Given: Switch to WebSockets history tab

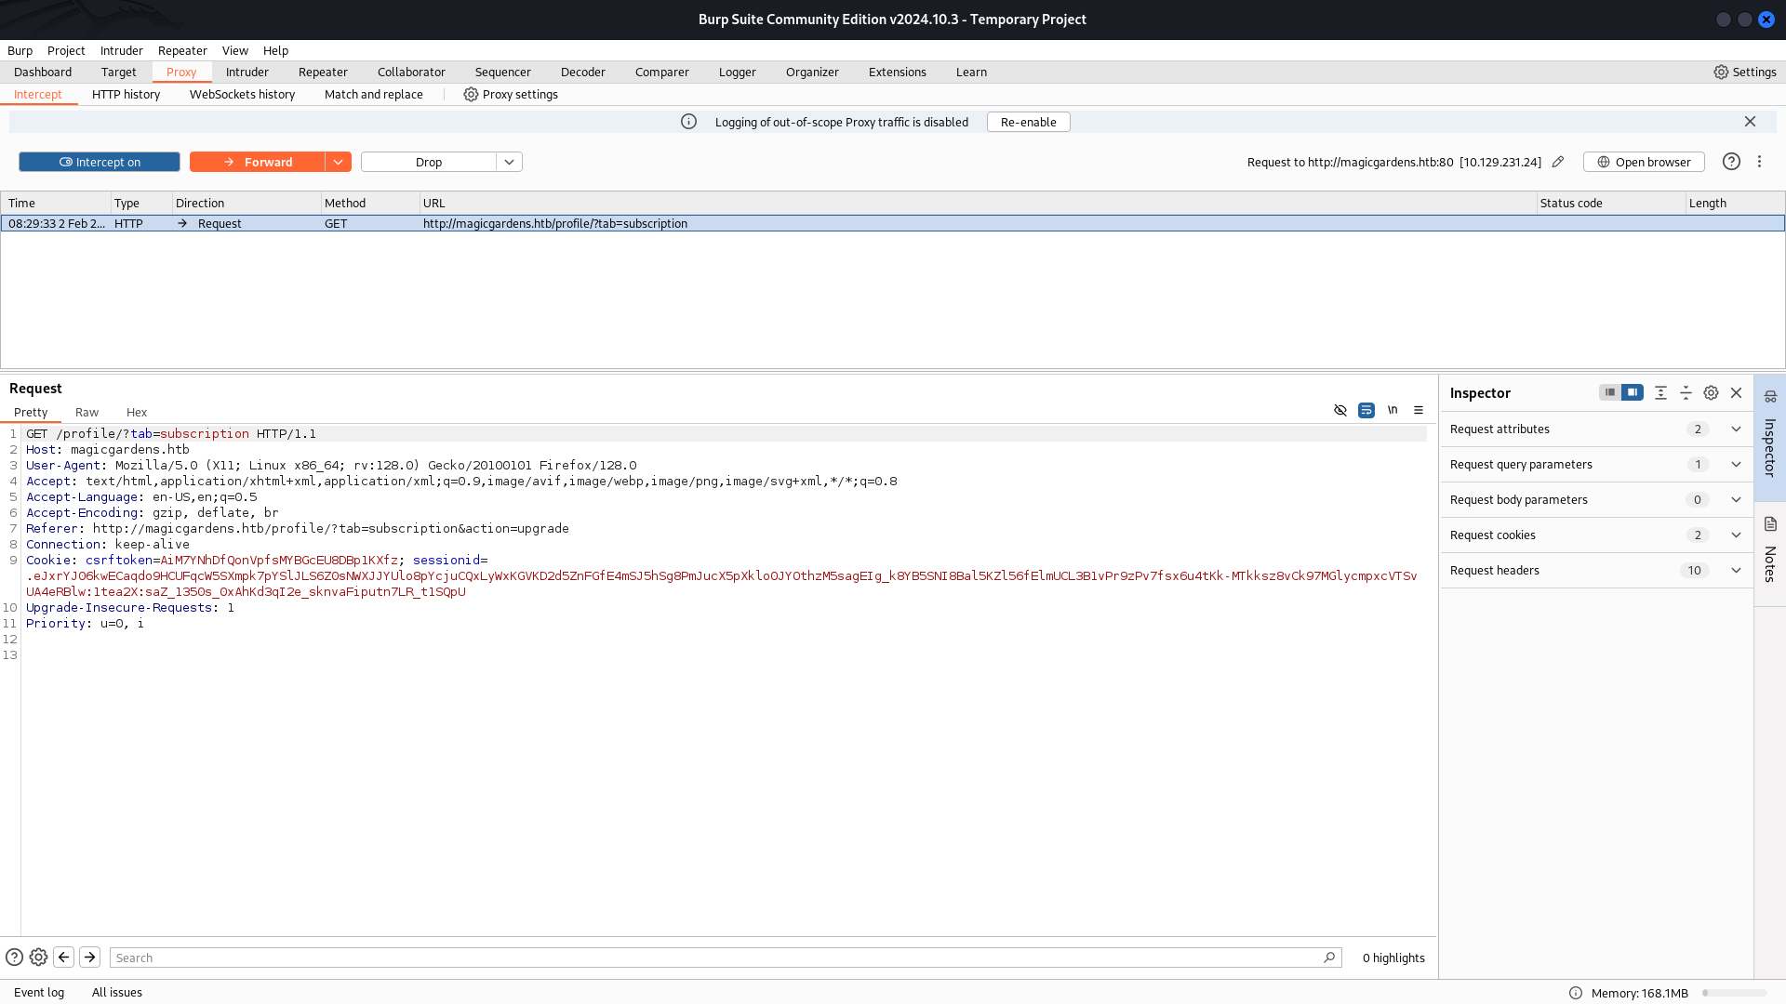Looking at the screenshot, I should (x=242, y=94).
